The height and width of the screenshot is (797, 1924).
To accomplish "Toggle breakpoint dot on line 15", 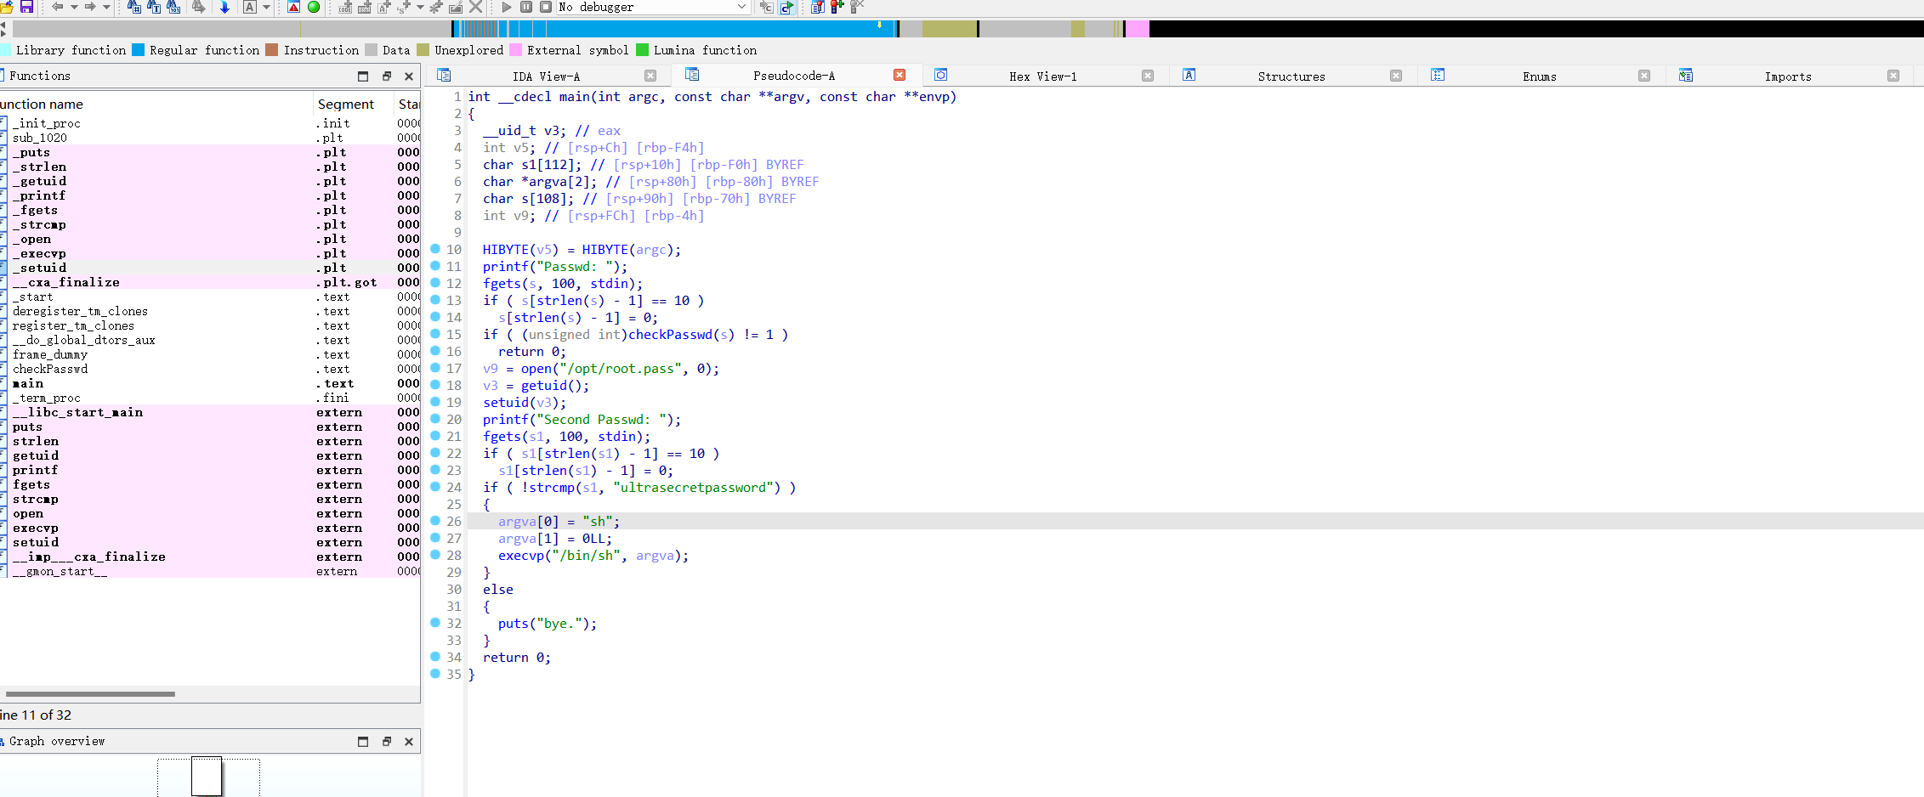I will (435, 334).
